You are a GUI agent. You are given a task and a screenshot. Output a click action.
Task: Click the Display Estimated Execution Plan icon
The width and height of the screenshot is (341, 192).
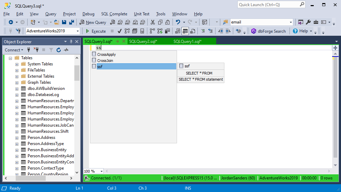click(x=127, y=31)
